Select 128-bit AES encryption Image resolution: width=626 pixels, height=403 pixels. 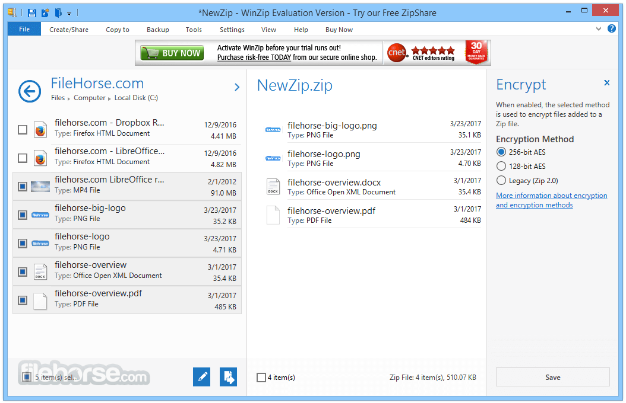point(501,166)
